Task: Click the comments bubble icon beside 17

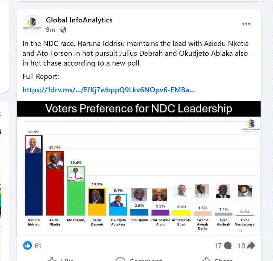Action: pyautogui.click(x=227, y=245)
